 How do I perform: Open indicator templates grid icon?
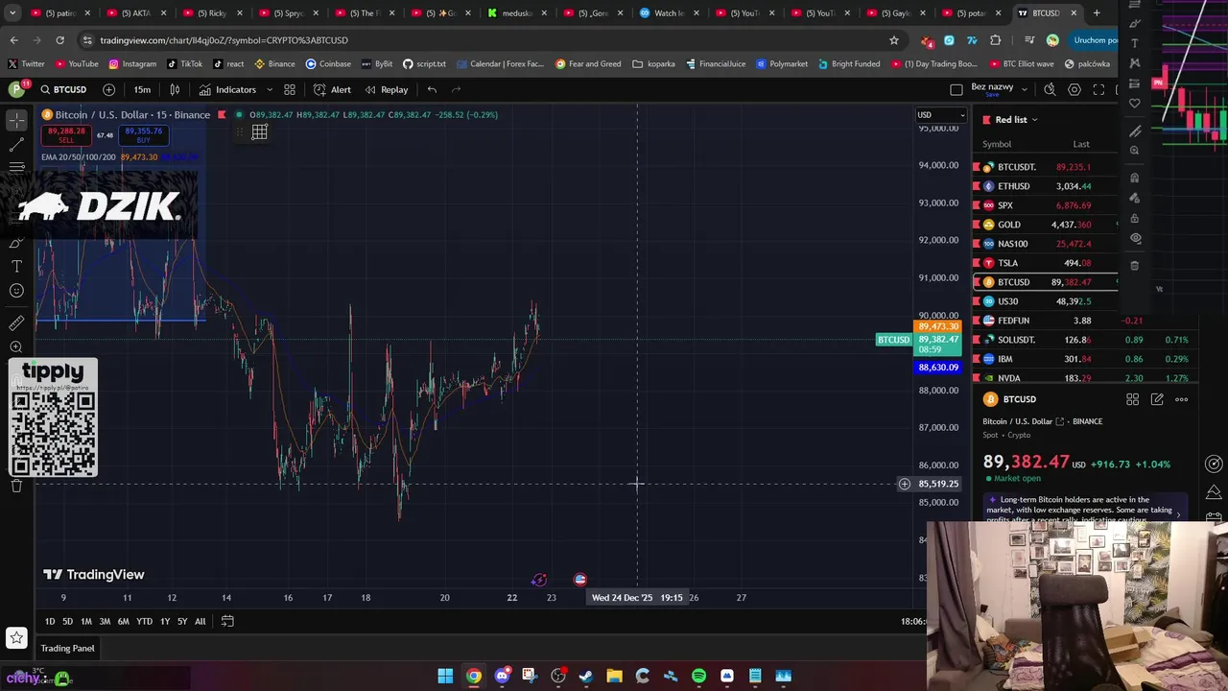click(290, 89)
